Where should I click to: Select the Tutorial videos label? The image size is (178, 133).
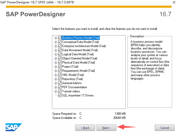pos(71,91)
